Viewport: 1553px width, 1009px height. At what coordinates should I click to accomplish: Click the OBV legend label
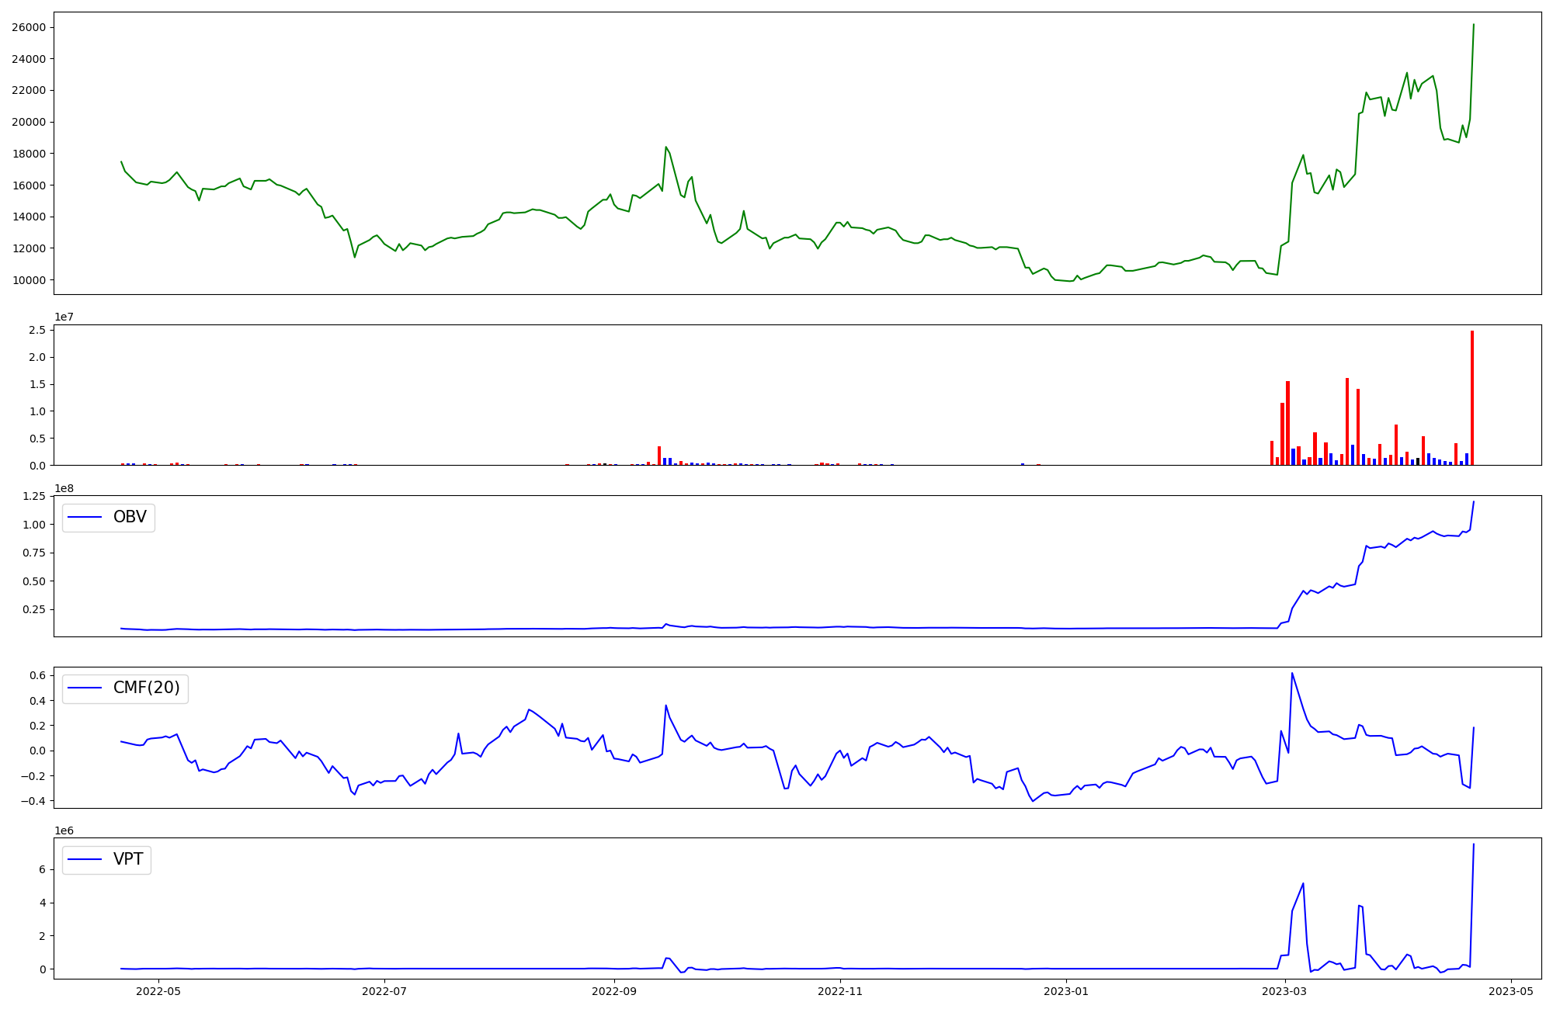coord(130,518)
